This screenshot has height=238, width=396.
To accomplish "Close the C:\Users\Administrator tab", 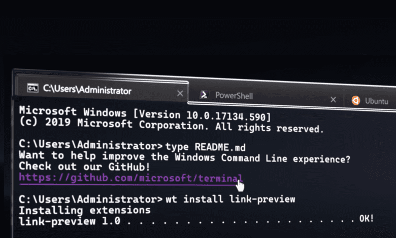I will click(x=180, y=94).
